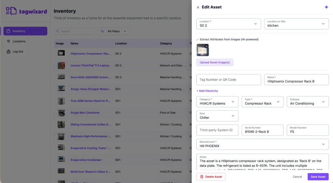Screen dimensions: 333x183
Task: Click the AI sparkle icon in Edit Asset header
Action: [326, 7]
